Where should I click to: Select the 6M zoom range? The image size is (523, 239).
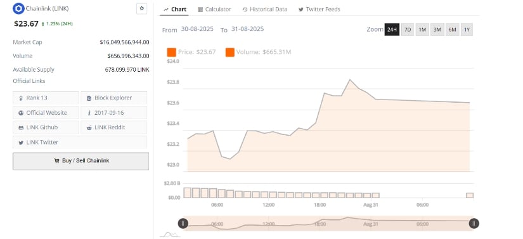pos(452,30)
